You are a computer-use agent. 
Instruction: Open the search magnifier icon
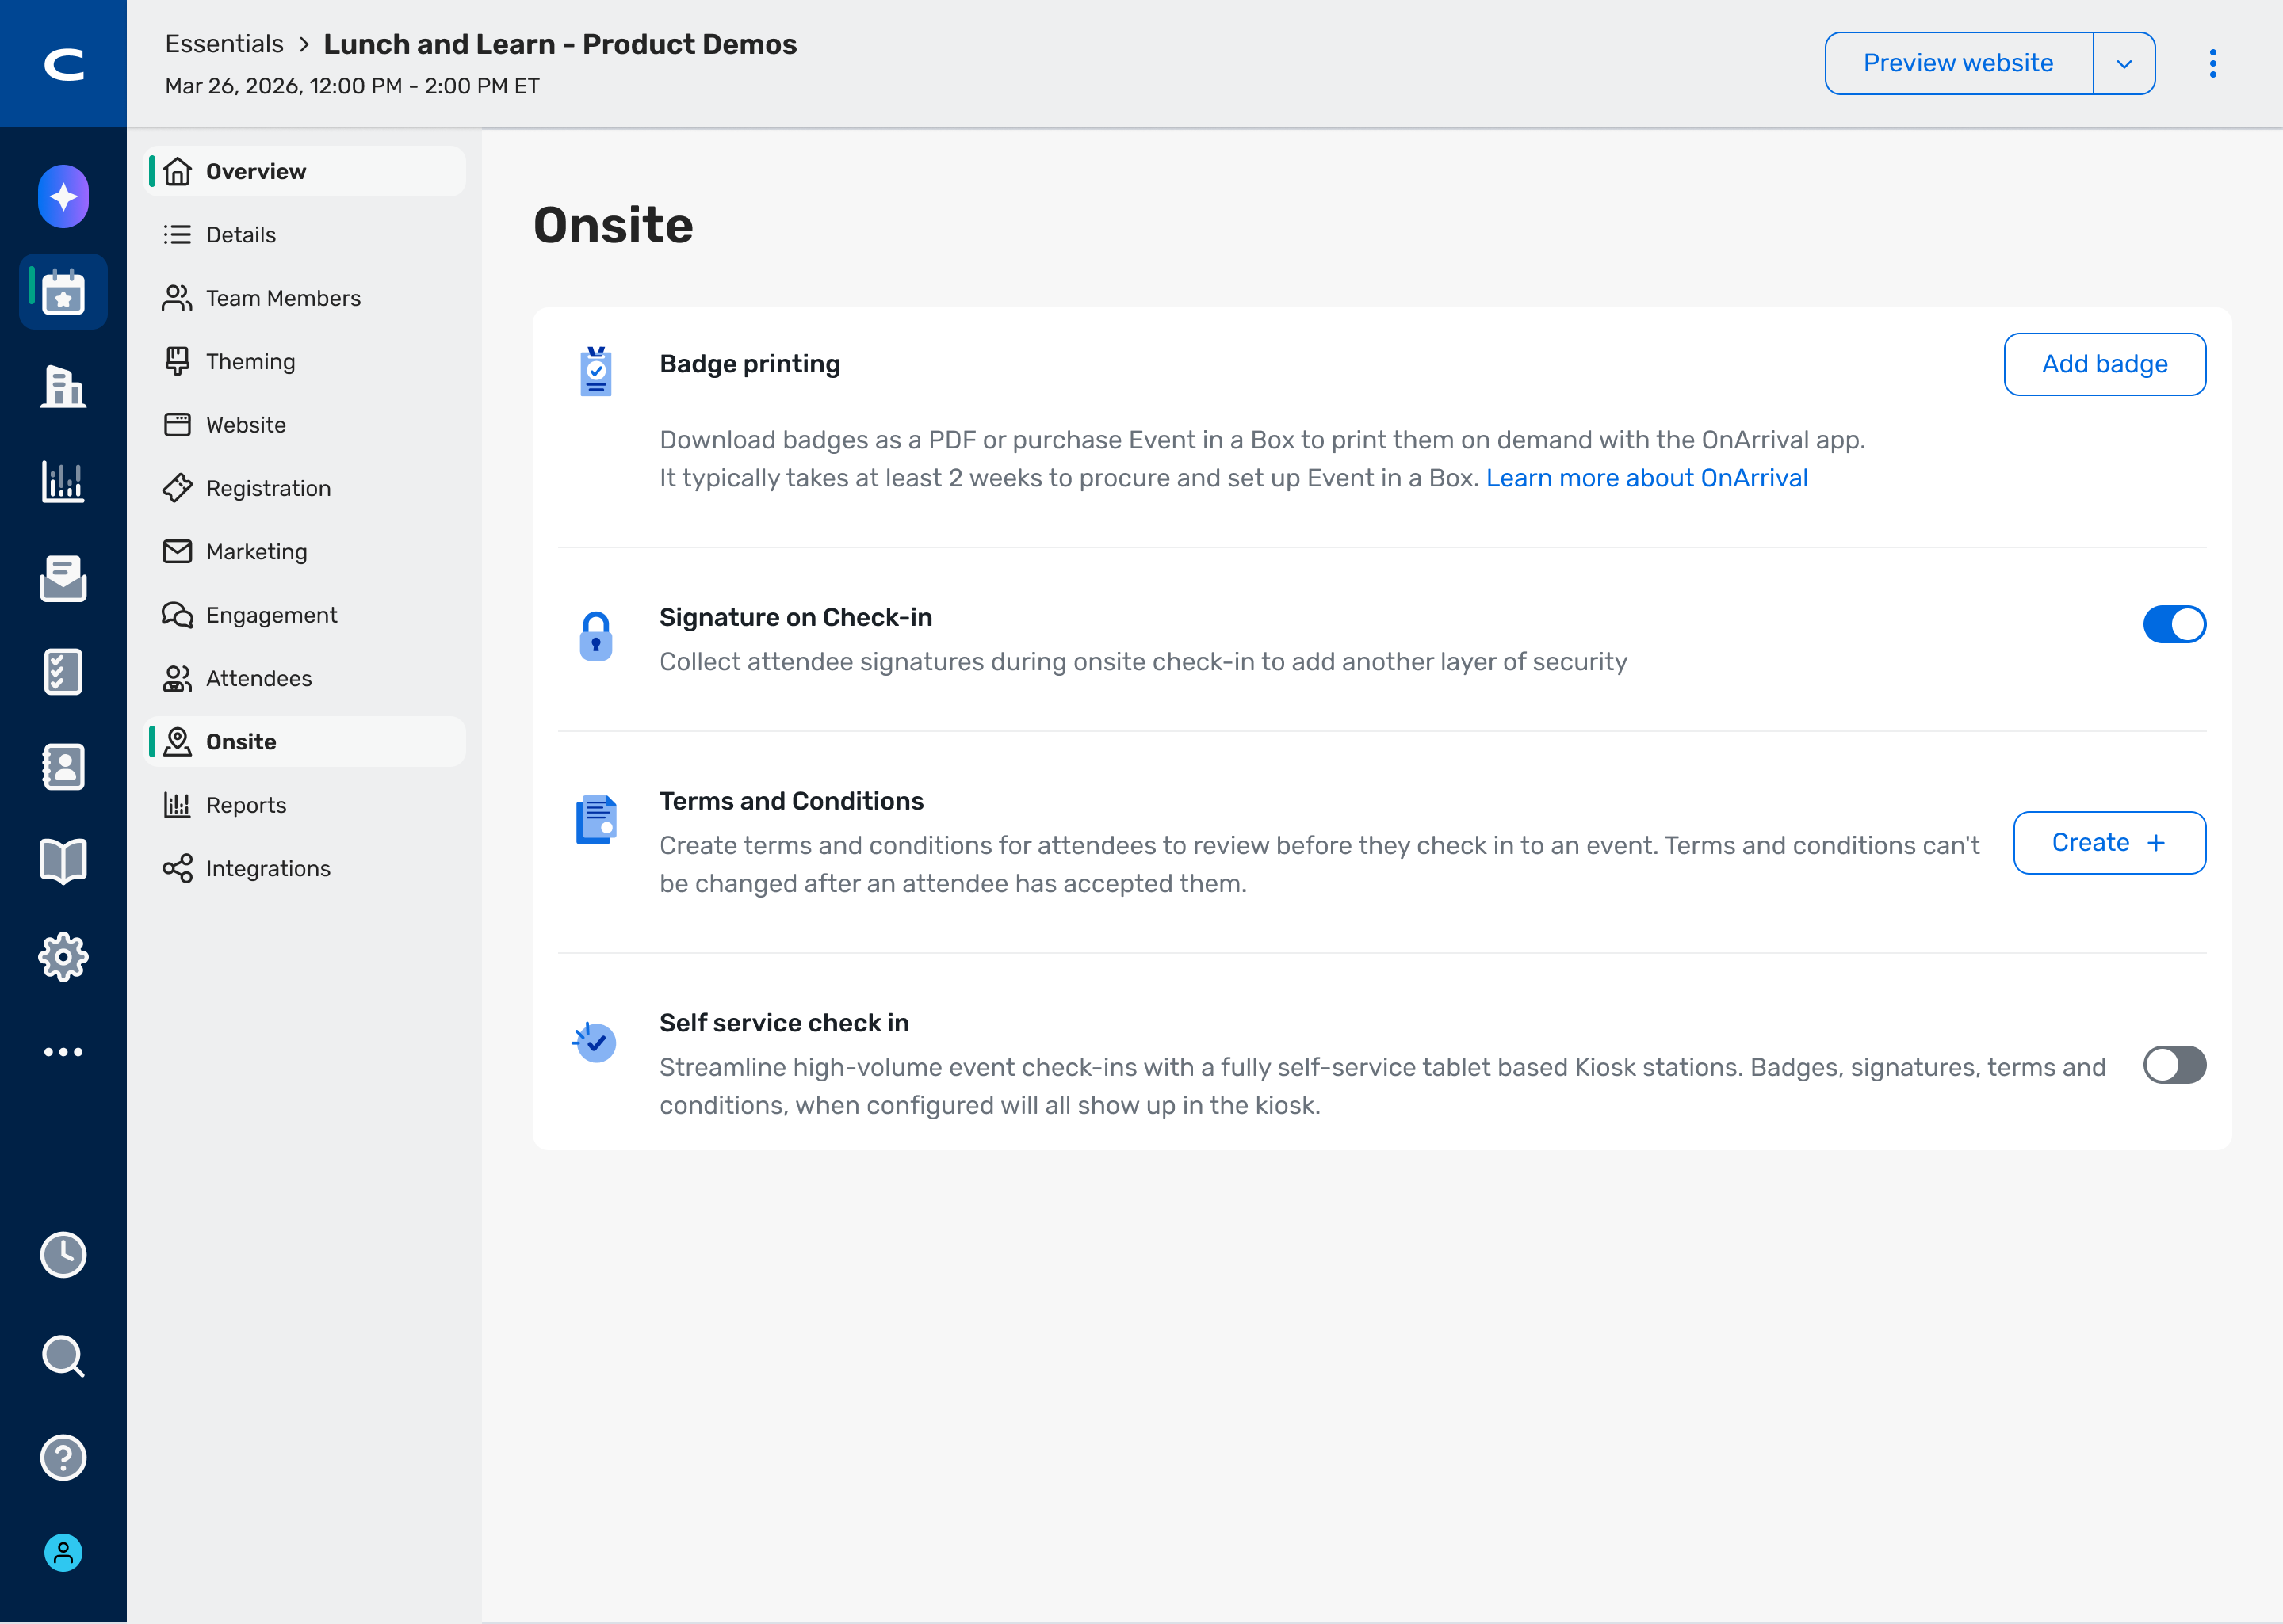coord(63,1357)
